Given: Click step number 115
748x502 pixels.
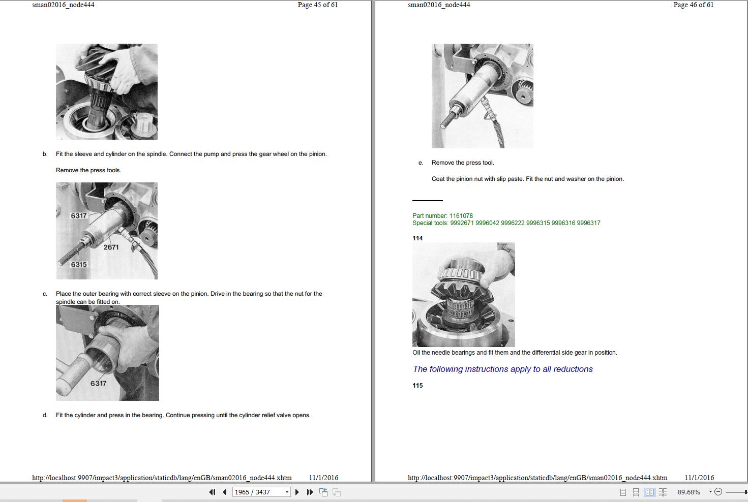Looking at the screenshot, I should click(417, 386).
